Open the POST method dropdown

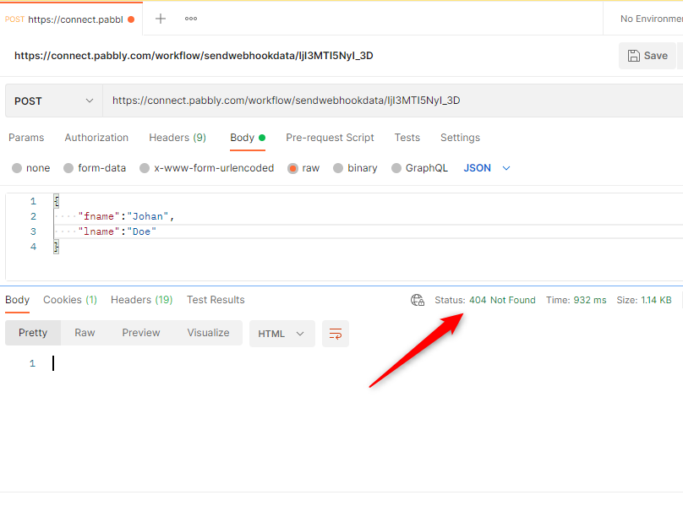click(54, 101)
